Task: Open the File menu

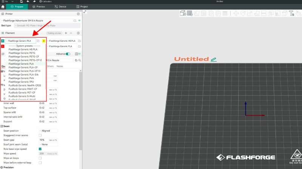Action: tap(5, 2)
